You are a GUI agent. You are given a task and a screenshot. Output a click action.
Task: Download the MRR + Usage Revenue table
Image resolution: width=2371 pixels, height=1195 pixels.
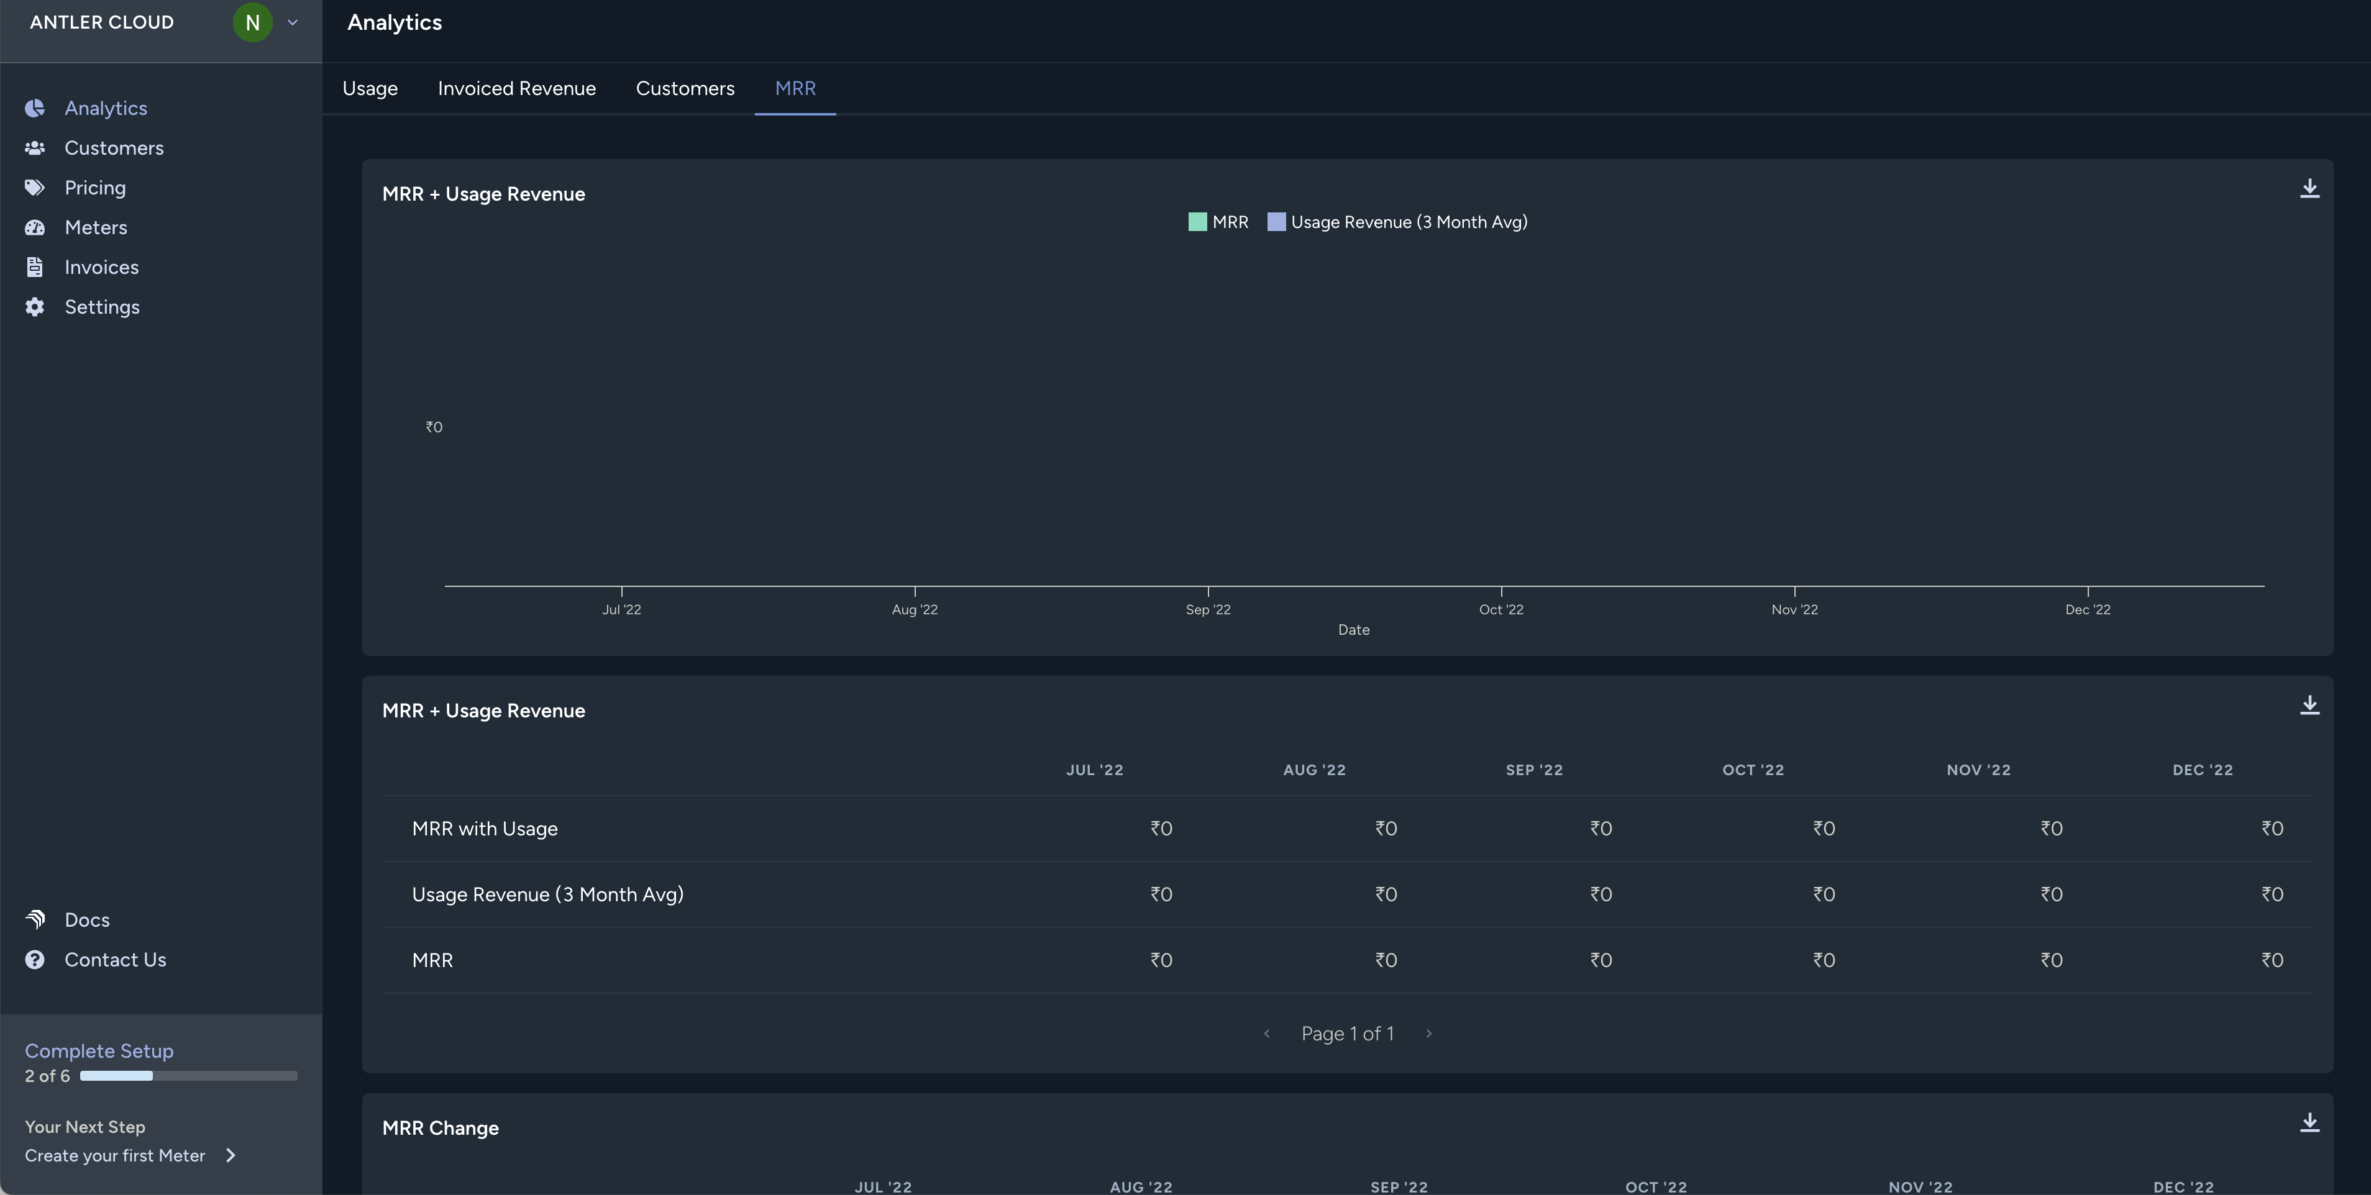point(2309,706)
